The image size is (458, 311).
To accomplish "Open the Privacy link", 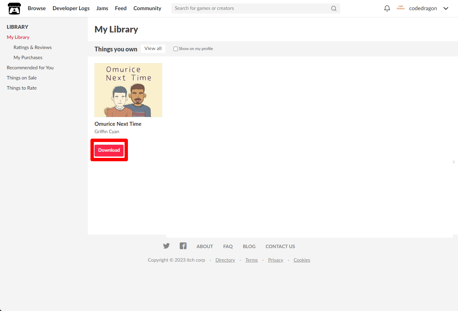I will tap(276, 260).
